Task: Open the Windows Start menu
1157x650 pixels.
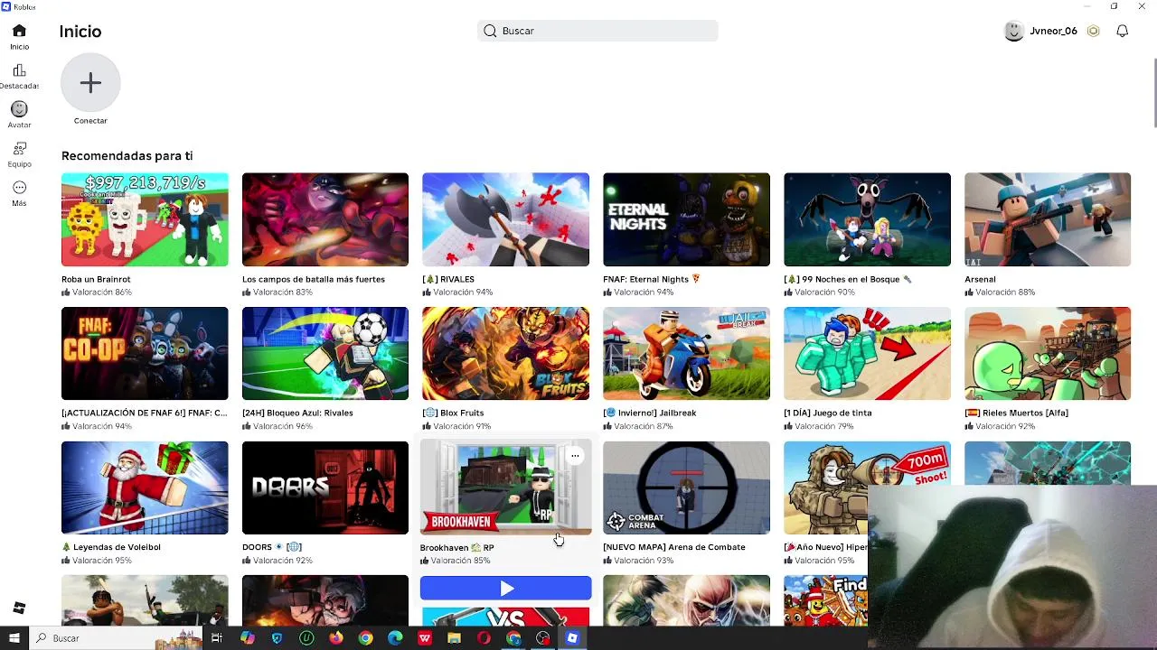Action: [x=14, y=638]
